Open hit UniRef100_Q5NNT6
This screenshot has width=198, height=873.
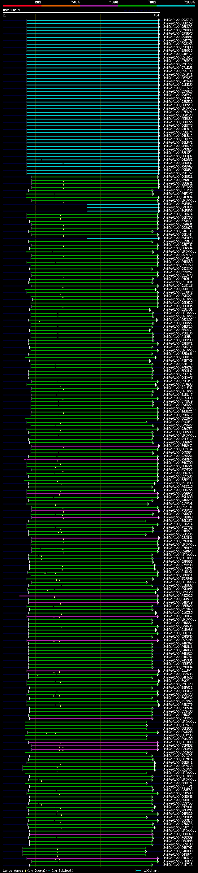178,180
